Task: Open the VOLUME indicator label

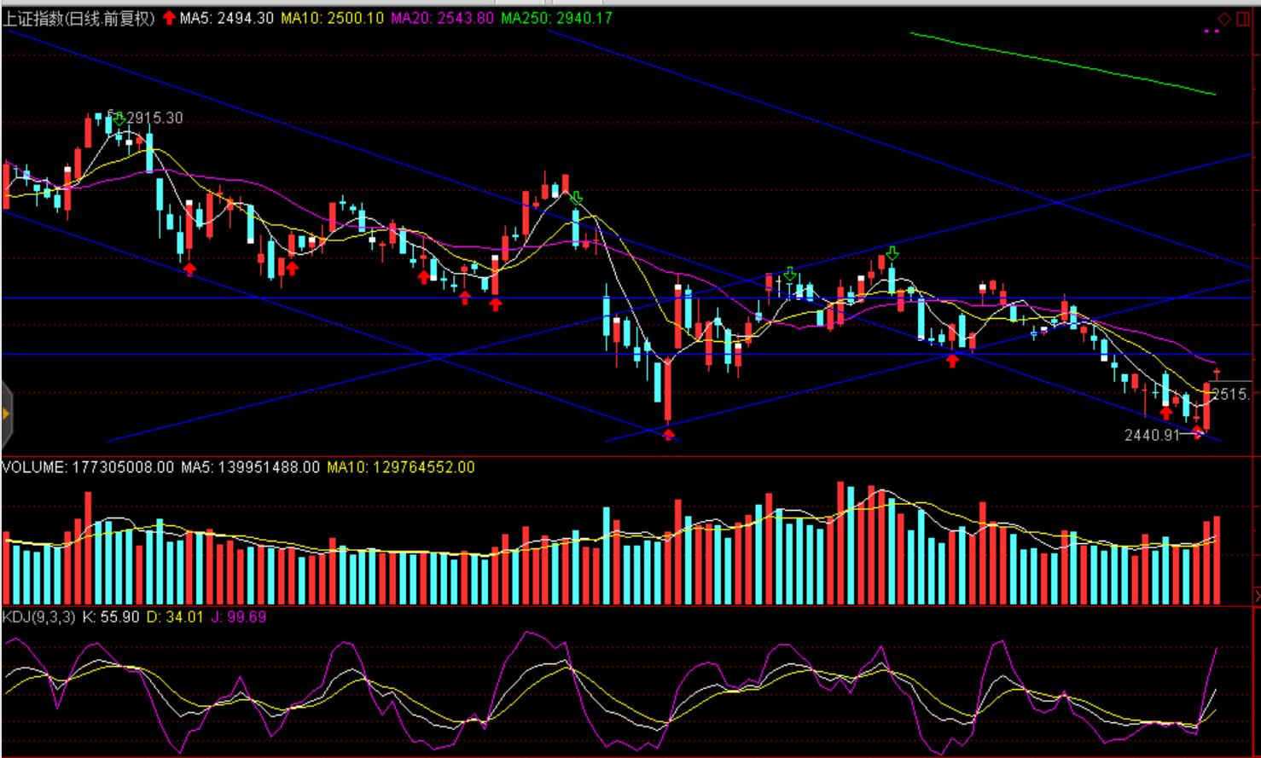Action: pyautogui.click(x=87, y=467)
